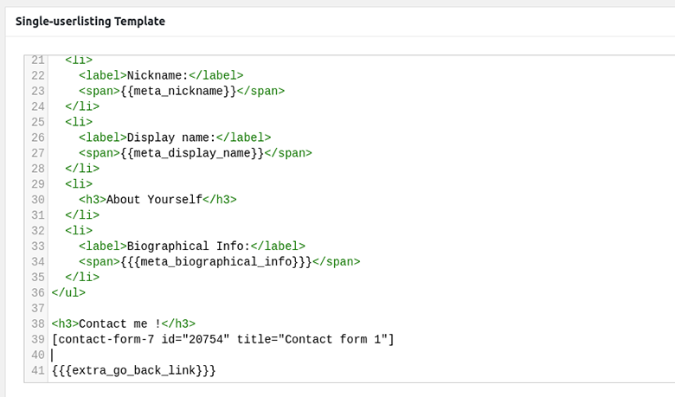675x397 pixels.
Task: Click line number 38 in the gutter
Action: click(38, 323)
